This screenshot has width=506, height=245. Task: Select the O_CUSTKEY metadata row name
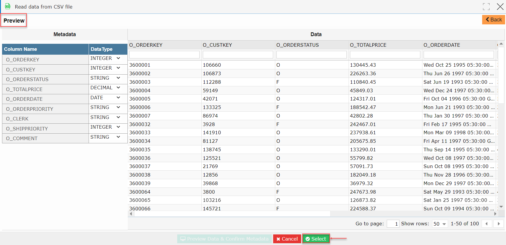(21, 70)
